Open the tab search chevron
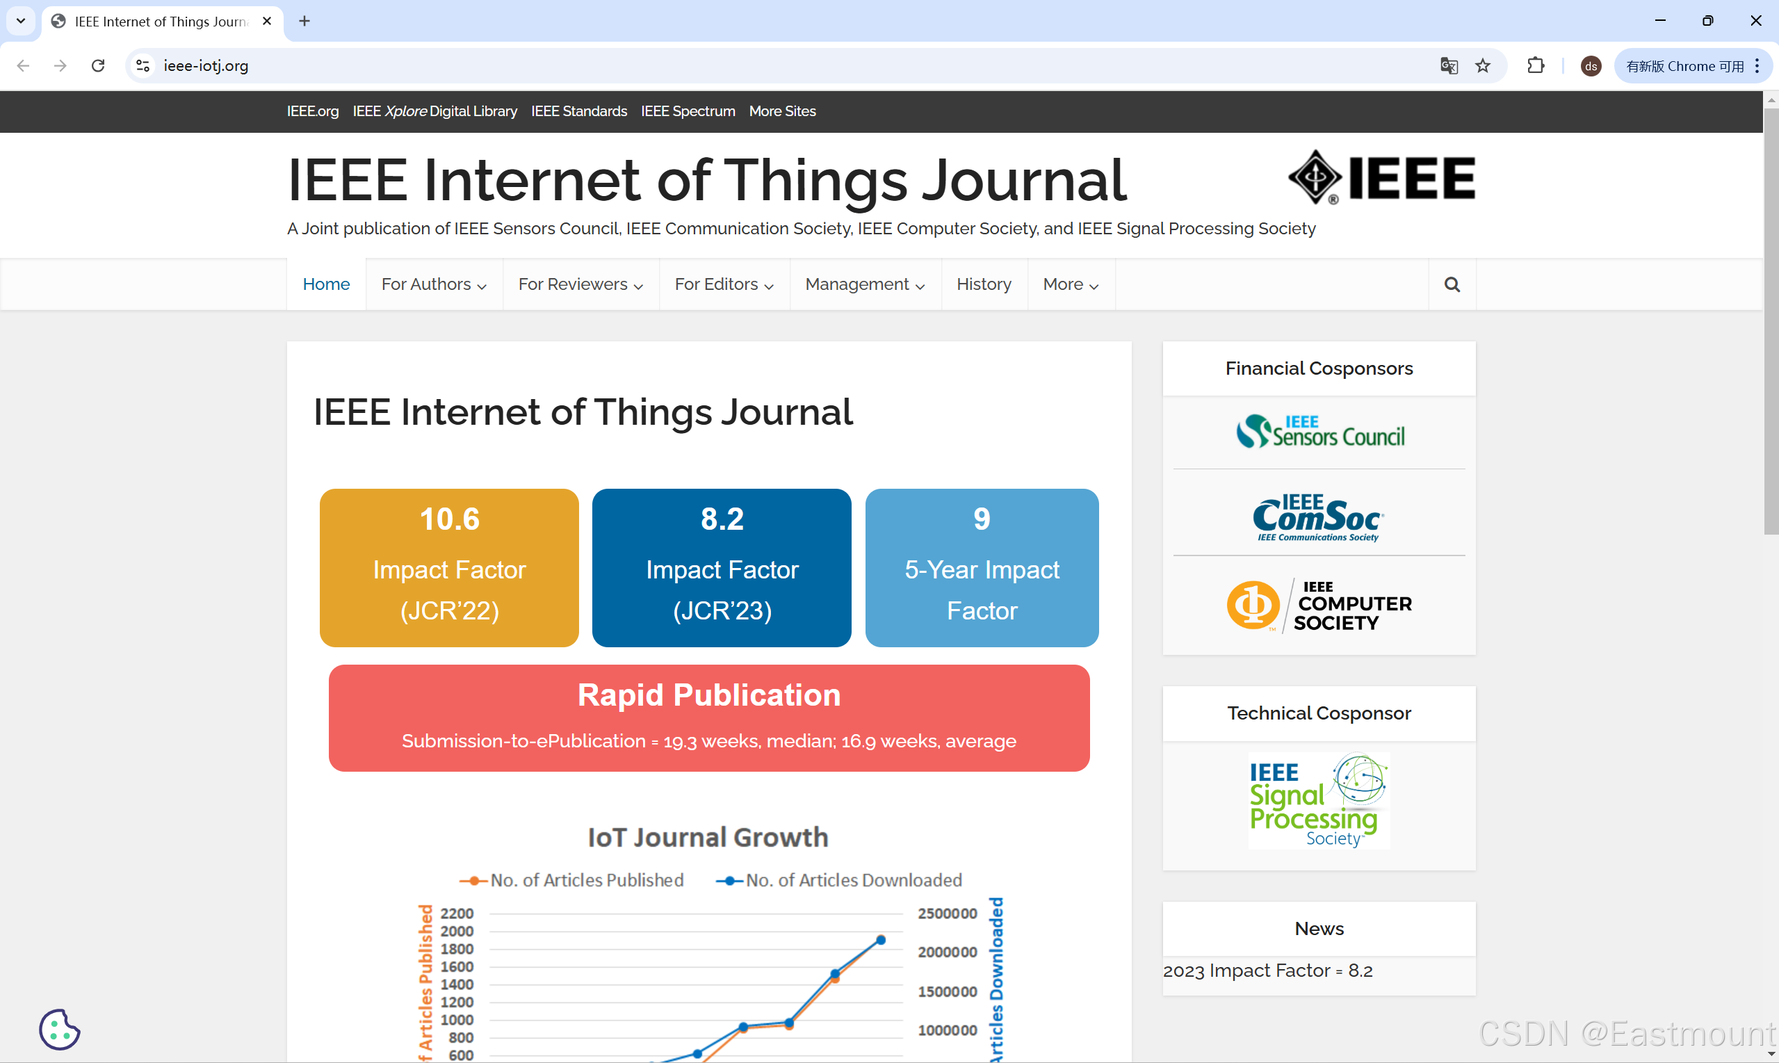 coord(21,21)
